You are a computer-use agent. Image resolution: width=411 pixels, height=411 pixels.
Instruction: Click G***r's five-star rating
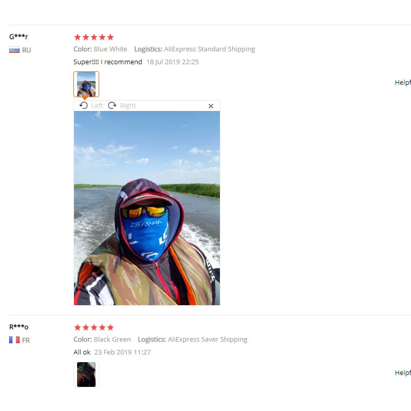tap(94, 37)
